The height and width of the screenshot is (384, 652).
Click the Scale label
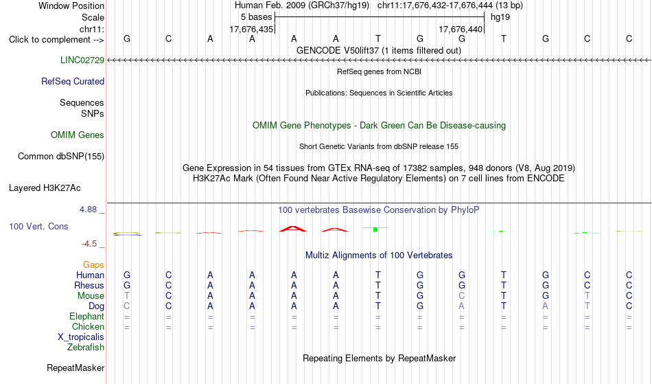tap(93, 18)
